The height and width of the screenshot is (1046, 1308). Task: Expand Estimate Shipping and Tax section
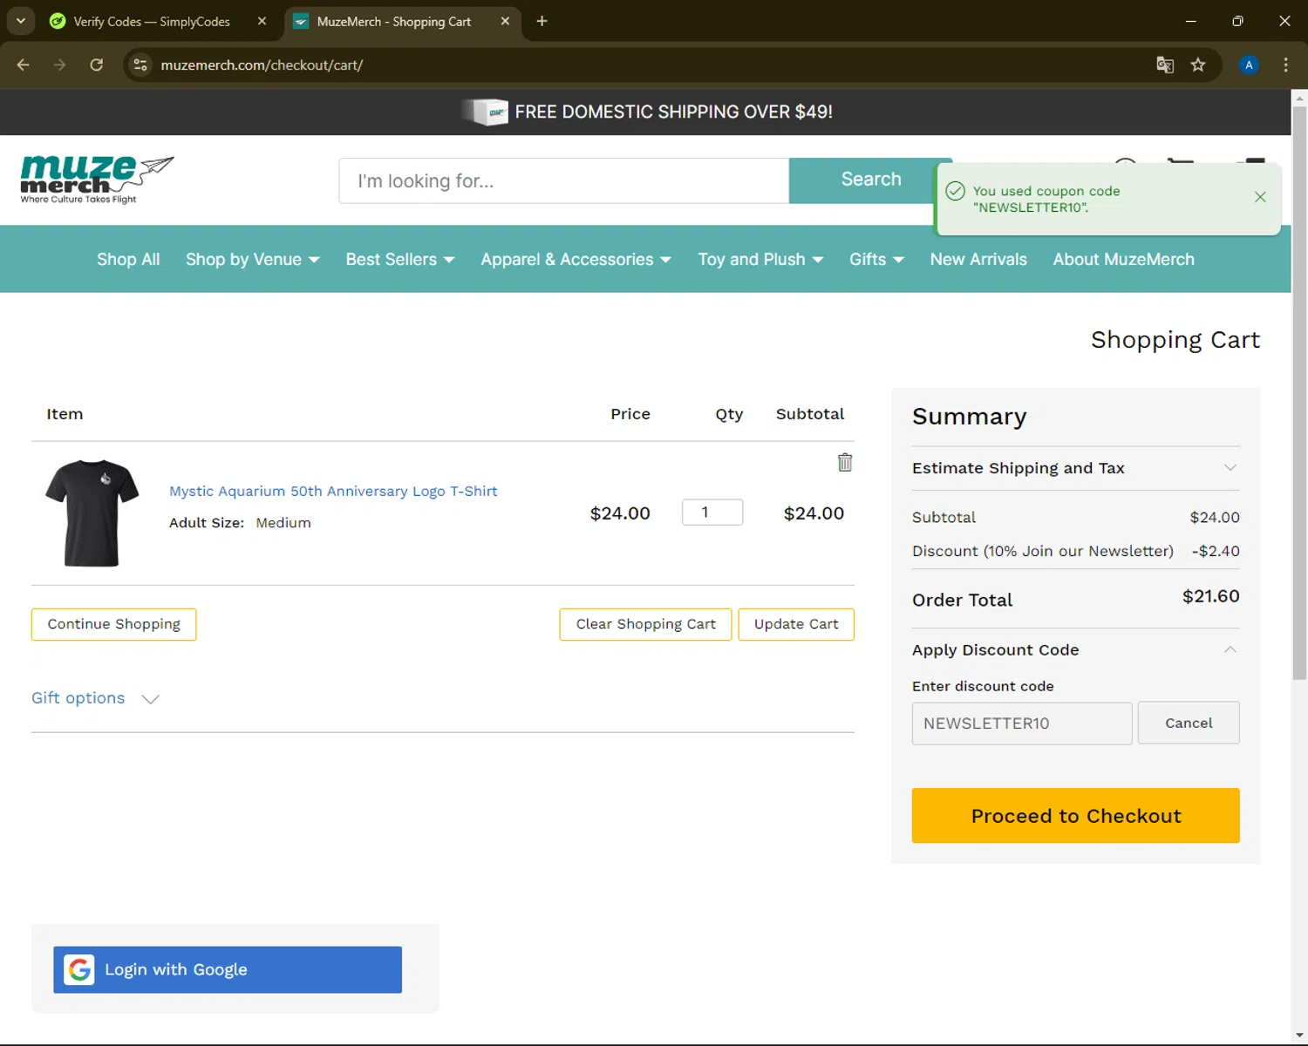point(1075,468)
